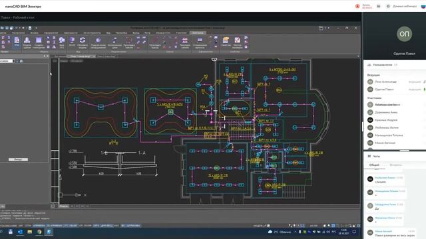Open nanoCAD icon on Windows taskbar

[49, 232]
